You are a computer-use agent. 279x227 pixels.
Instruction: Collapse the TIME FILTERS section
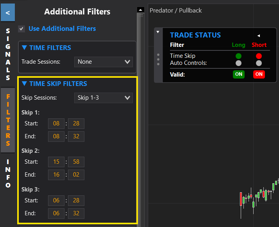pyautogui.click(x=25, y=48)
